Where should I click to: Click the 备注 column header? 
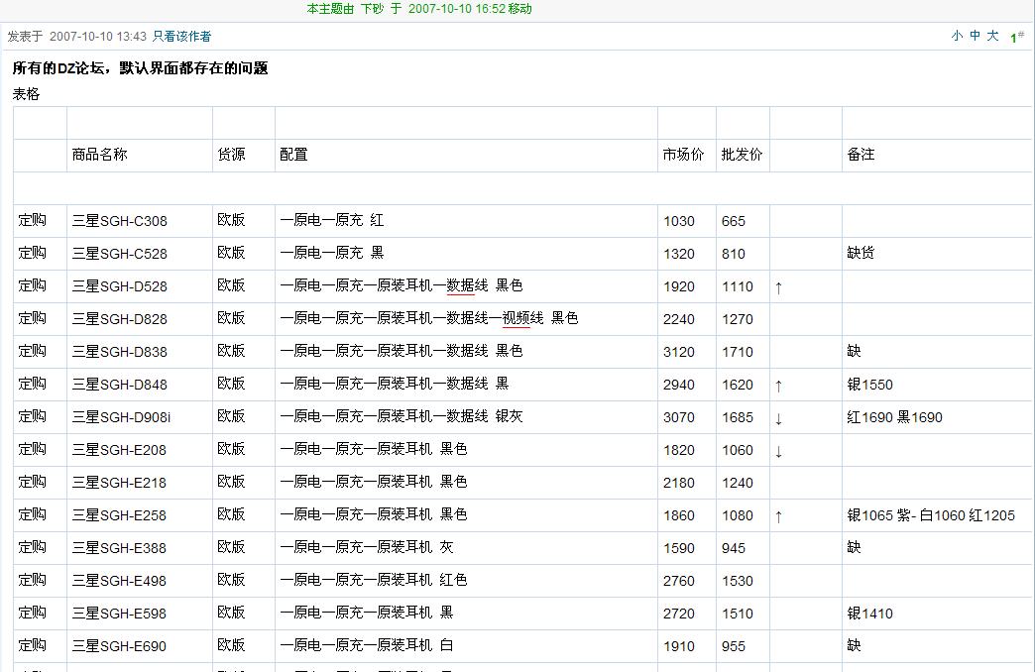tap(861, 155)
